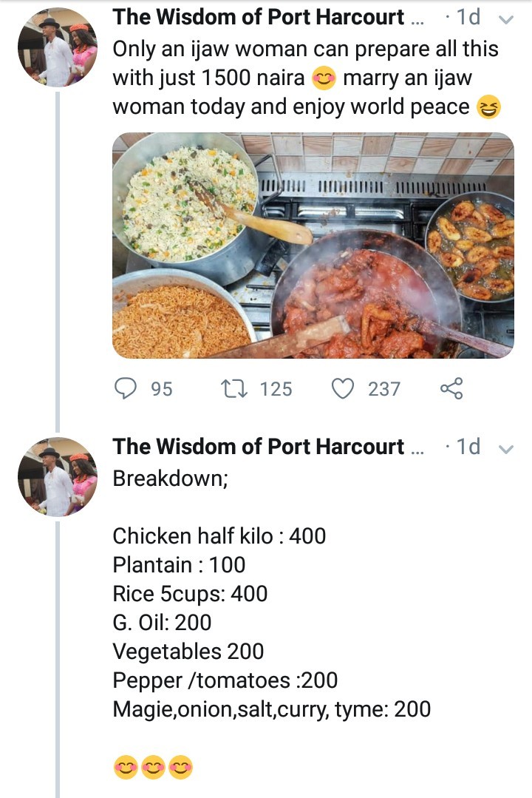
Task: Click the 125 retweets count
Action: [x=276, y=389]
